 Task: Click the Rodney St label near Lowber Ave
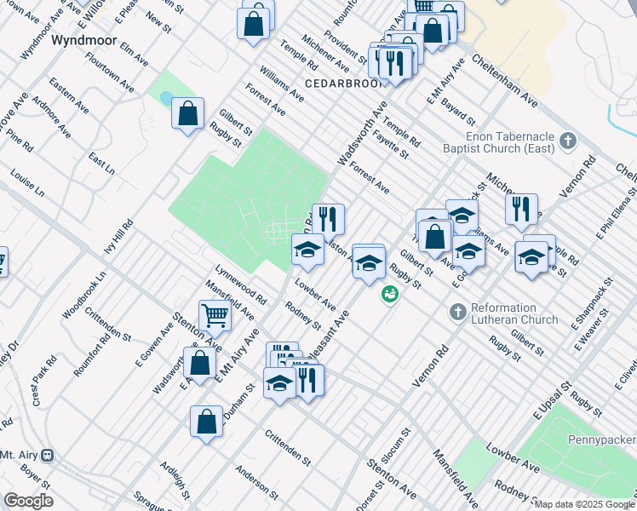(303, 316)
